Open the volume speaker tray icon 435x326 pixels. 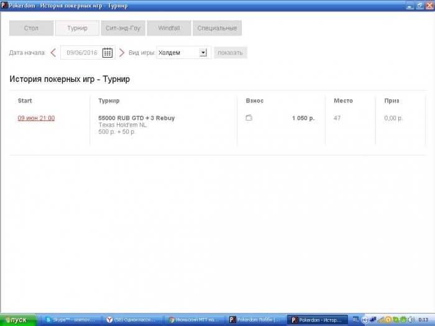(411, 320)
